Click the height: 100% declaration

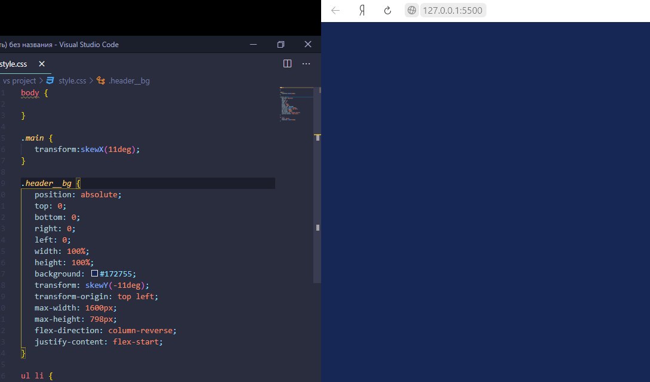(64, 262)
